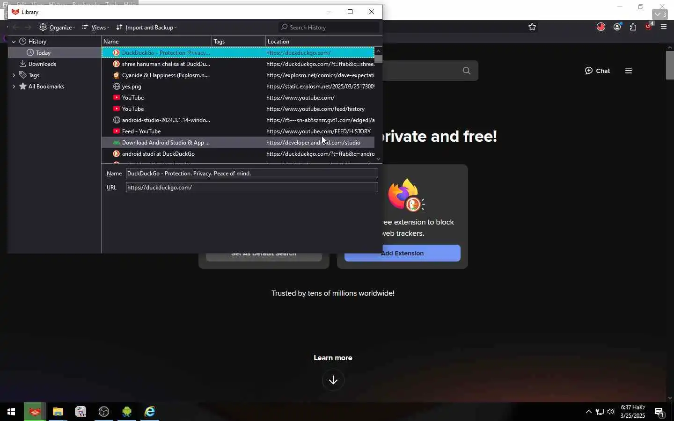
Task: Open the Windows Start menu
Action: (x=11, y=412)
